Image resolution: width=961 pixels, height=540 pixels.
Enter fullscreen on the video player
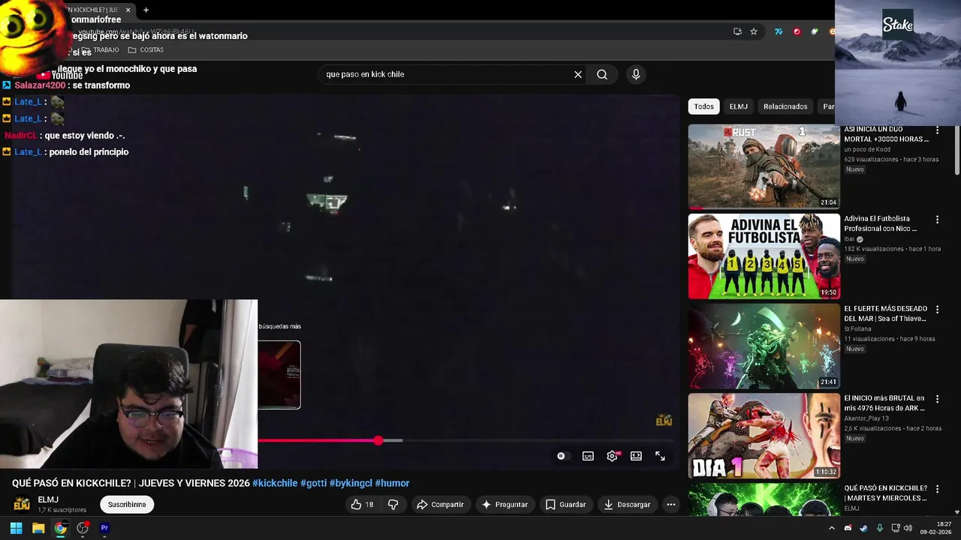point(660,456)
